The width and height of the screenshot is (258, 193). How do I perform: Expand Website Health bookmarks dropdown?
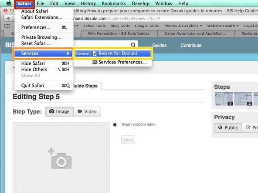pos(223,26)
